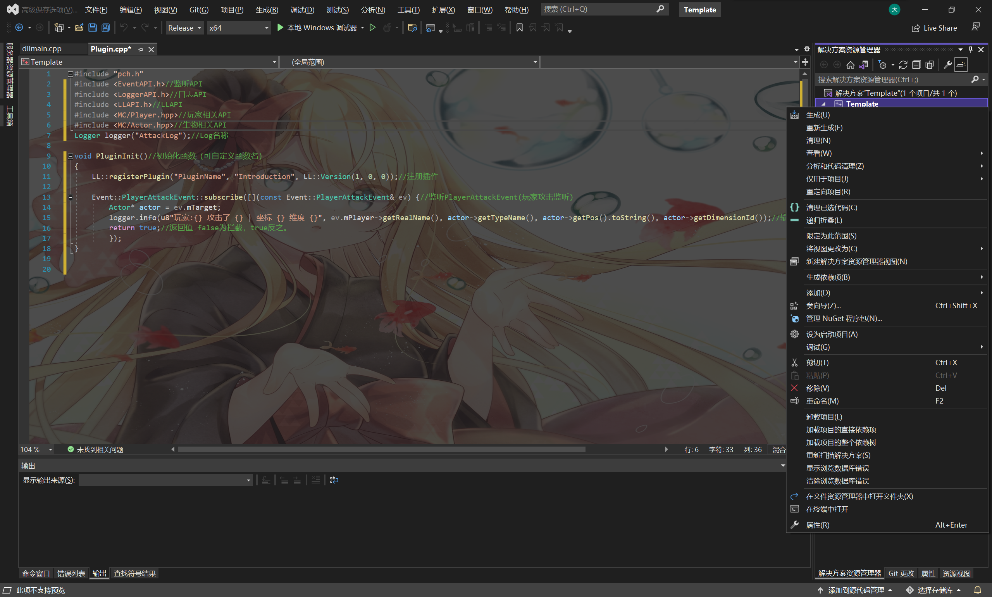Open the Show output from dropdown

point(166,480)
